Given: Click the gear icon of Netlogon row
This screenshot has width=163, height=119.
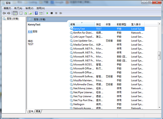Looking at the screenshot, I should pyautogui.click(x=71, y=104).
